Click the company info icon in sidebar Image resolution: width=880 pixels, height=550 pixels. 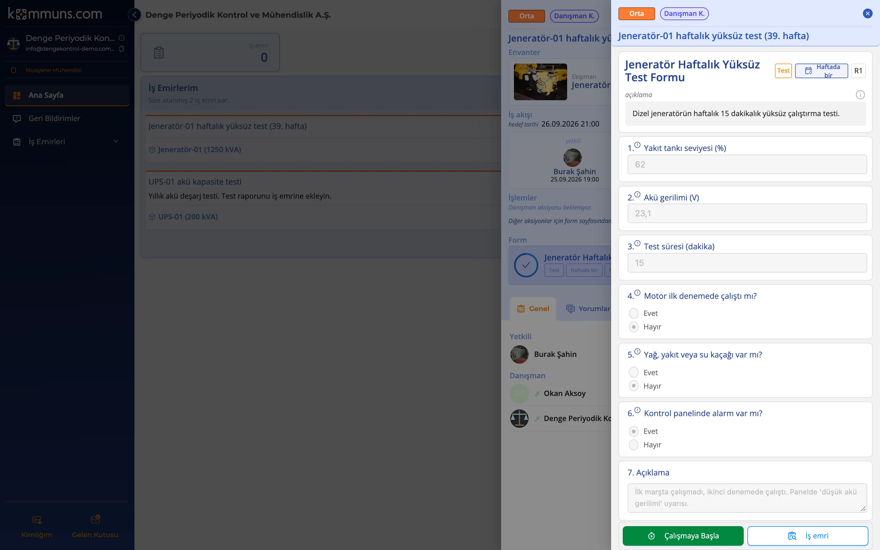point(122,38)
